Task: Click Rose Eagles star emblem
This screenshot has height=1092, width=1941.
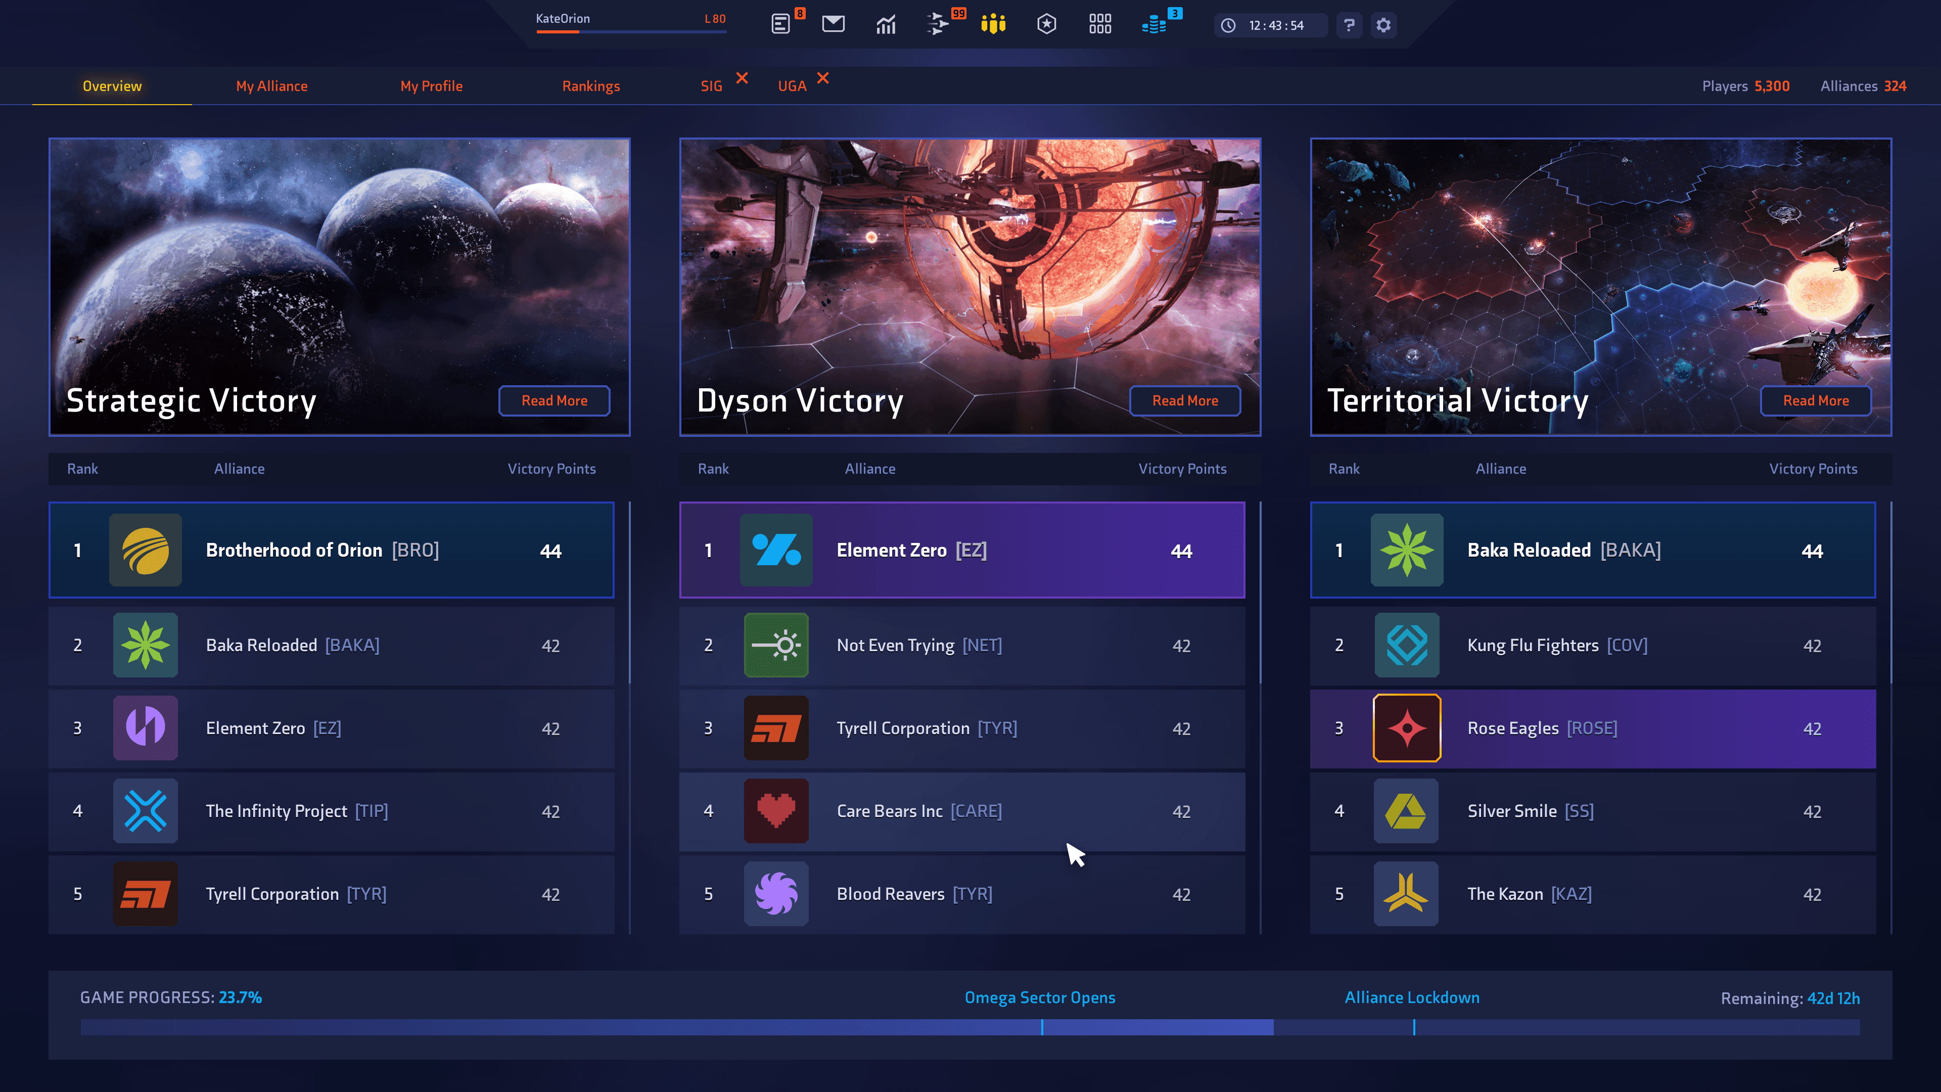Action: click(x=1407, y=728)
